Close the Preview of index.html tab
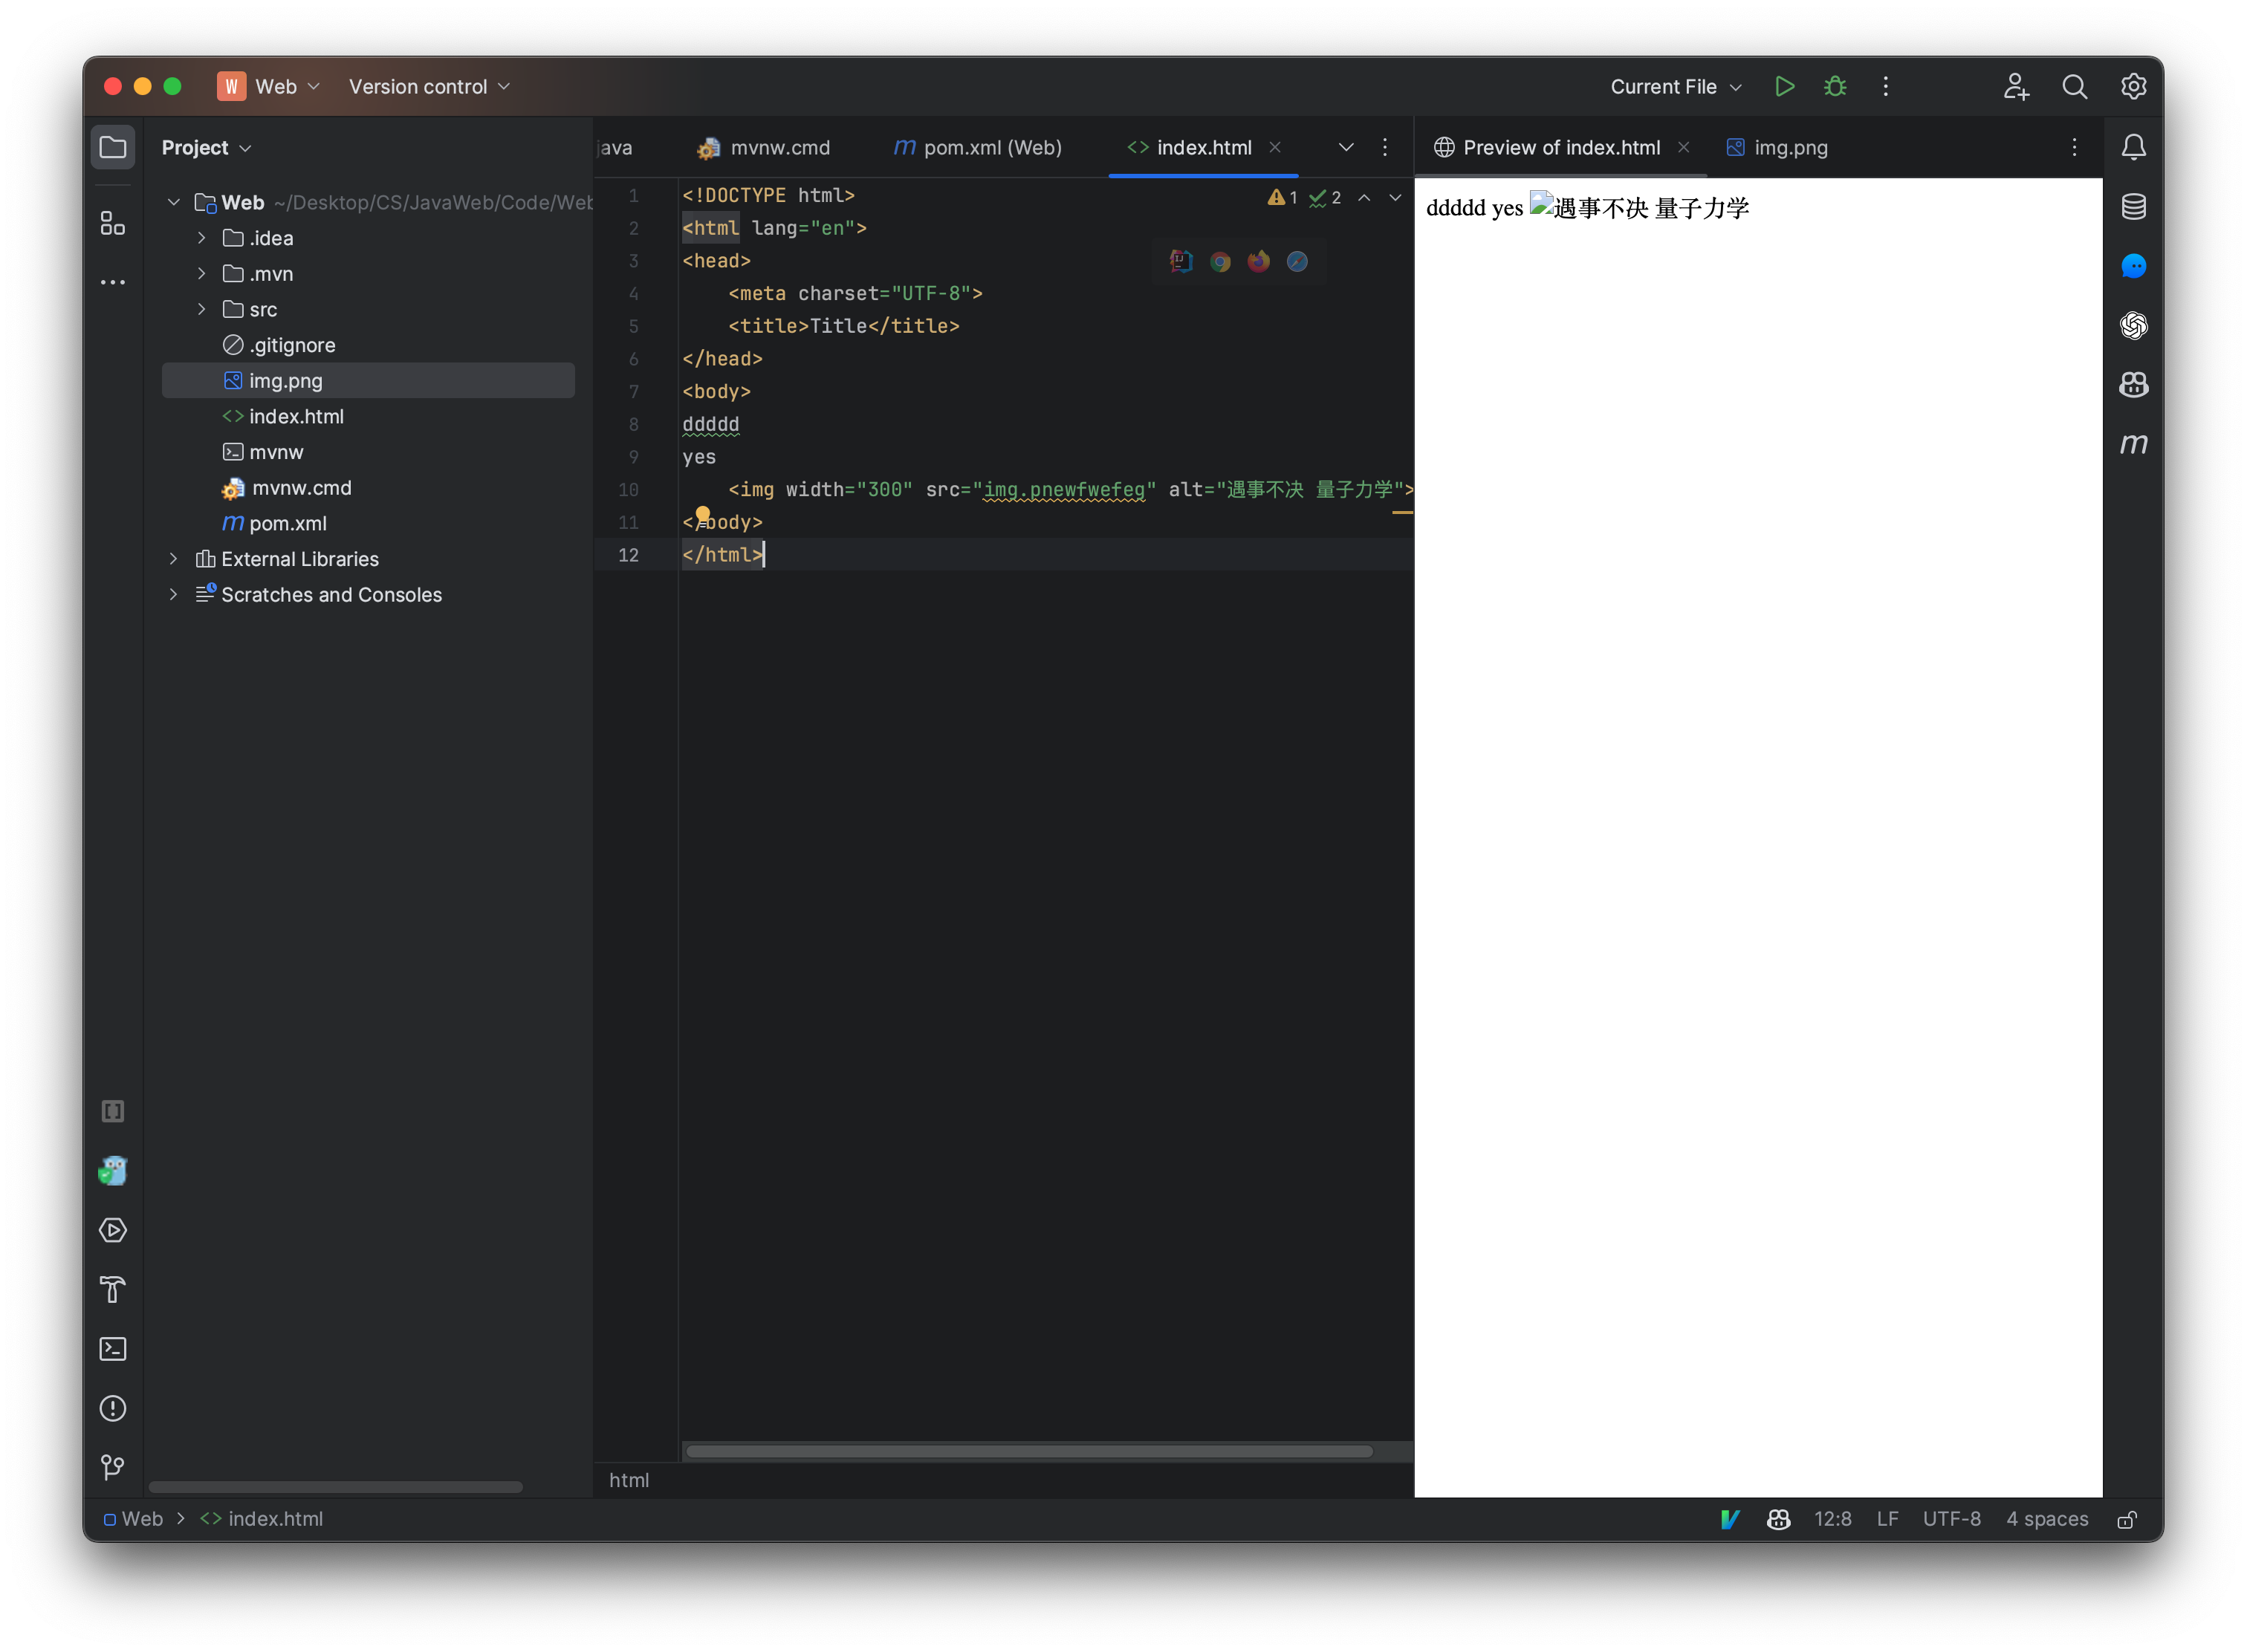 point(1684,148)
